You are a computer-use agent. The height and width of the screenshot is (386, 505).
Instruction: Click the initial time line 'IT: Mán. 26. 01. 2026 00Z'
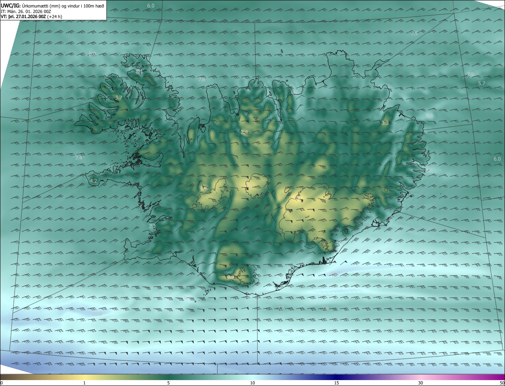tap(26, 11)
